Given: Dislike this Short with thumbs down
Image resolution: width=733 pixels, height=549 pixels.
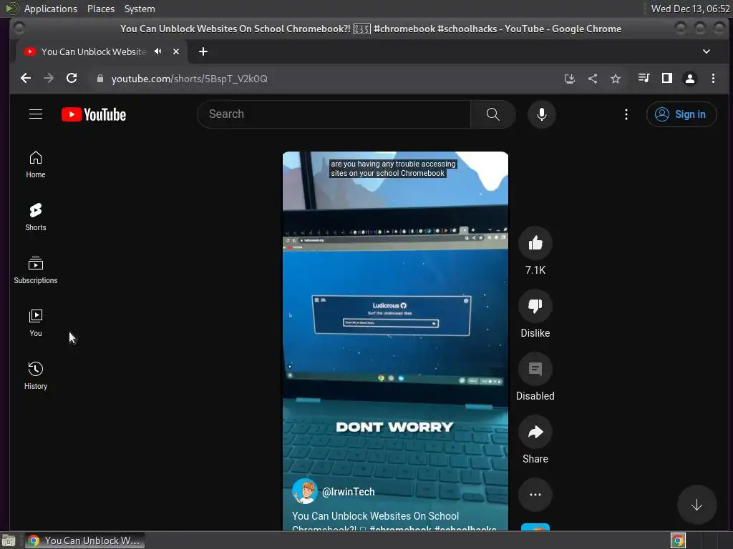Looking at the screenshot, I should coord(535,306).
